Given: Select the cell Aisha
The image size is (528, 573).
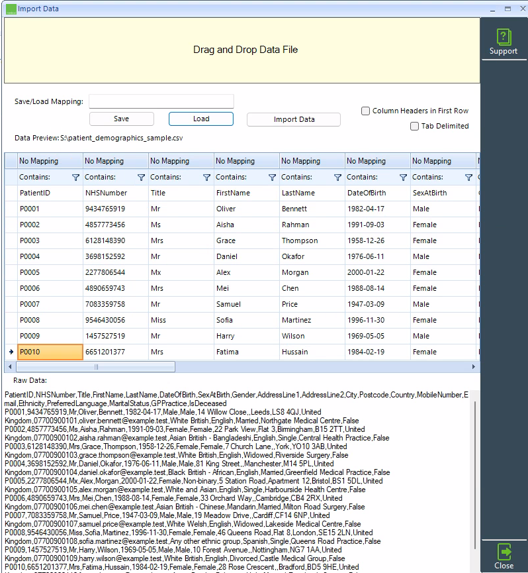Looking at the screenshot, I should [247, 225].
